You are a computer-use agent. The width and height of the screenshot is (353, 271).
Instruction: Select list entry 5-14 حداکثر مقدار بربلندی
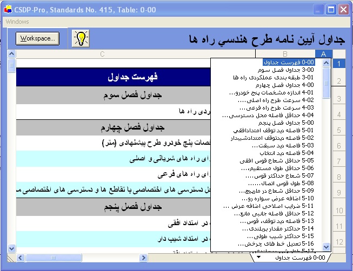(x=278, y=229)
